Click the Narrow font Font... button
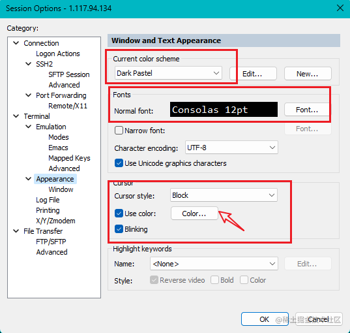Image resolution: width=350 pixels, height=333 pixels. click(308, 129)
